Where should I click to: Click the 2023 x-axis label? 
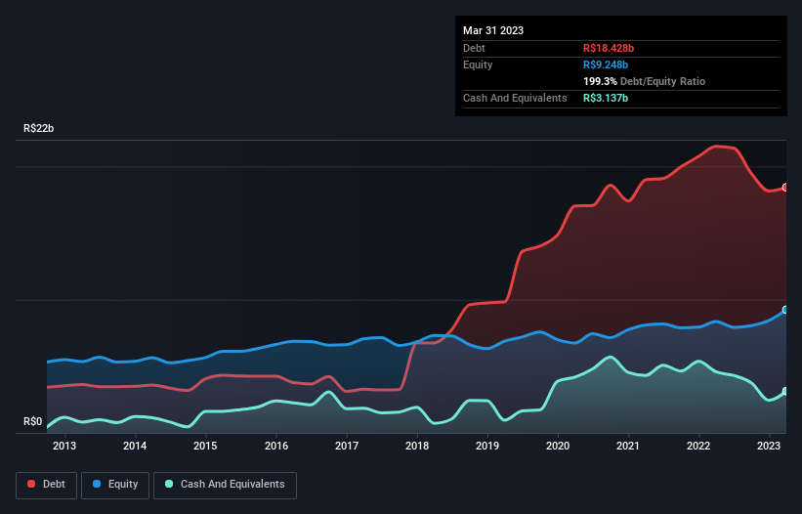pyautogui.click(x=768, y=446)
